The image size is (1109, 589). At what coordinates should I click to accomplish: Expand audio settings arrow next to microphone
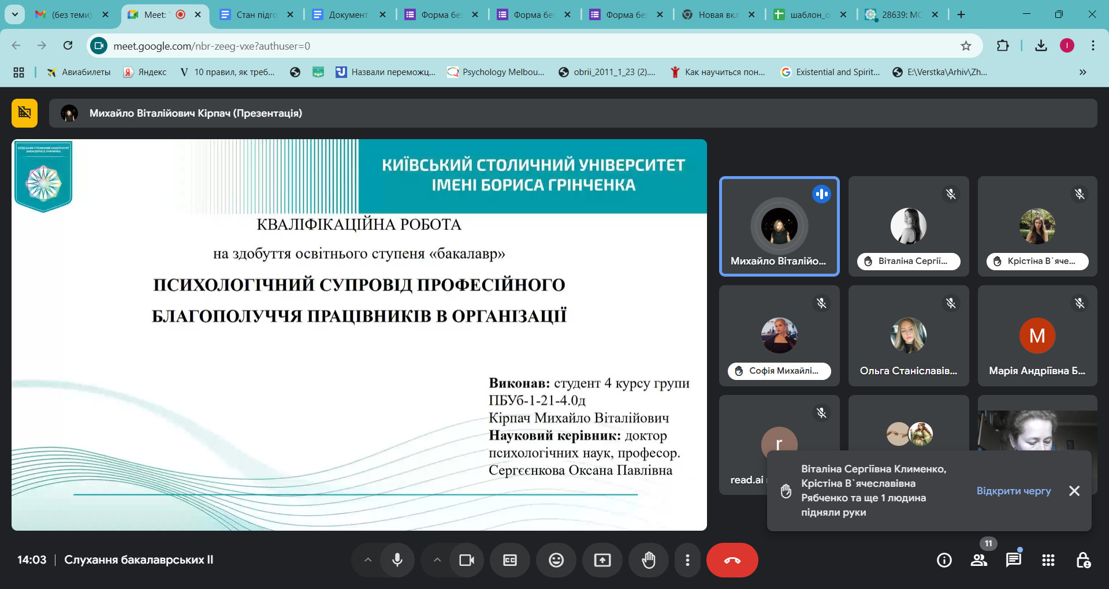tap(368, 560)
